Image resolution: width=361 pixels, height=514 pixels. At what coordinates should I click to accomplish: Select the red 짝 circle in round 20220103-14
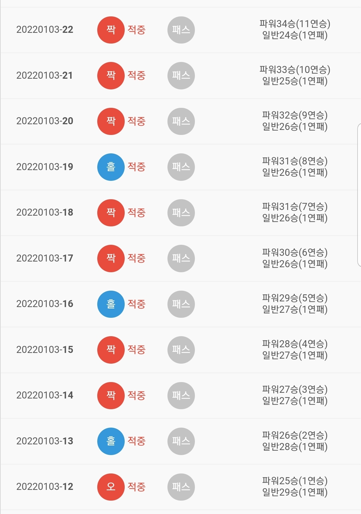point(111,395)
